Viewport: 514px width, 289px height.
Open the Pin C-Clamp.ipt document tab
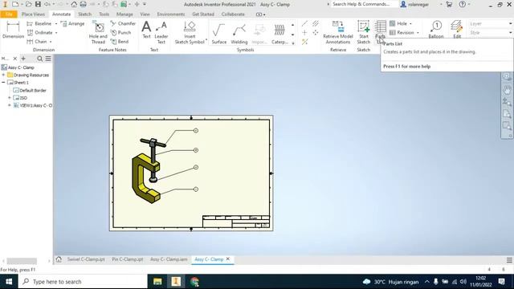click(128, 259)
